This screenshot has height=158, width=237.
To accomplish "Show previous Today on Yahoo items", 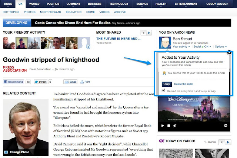I will click(222, 142).
